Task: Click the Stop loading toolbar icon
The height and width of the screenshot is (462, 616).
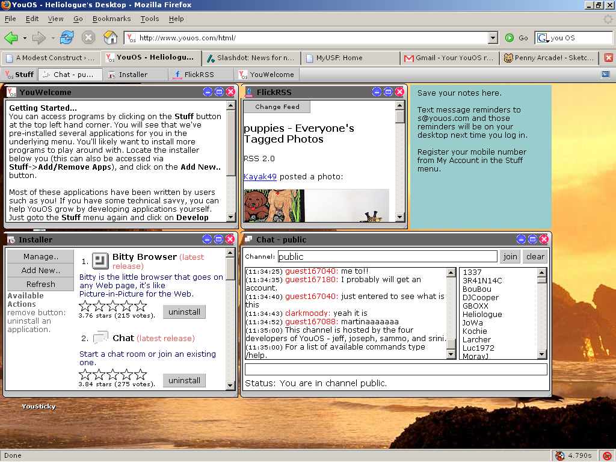Action: (88, 38)
